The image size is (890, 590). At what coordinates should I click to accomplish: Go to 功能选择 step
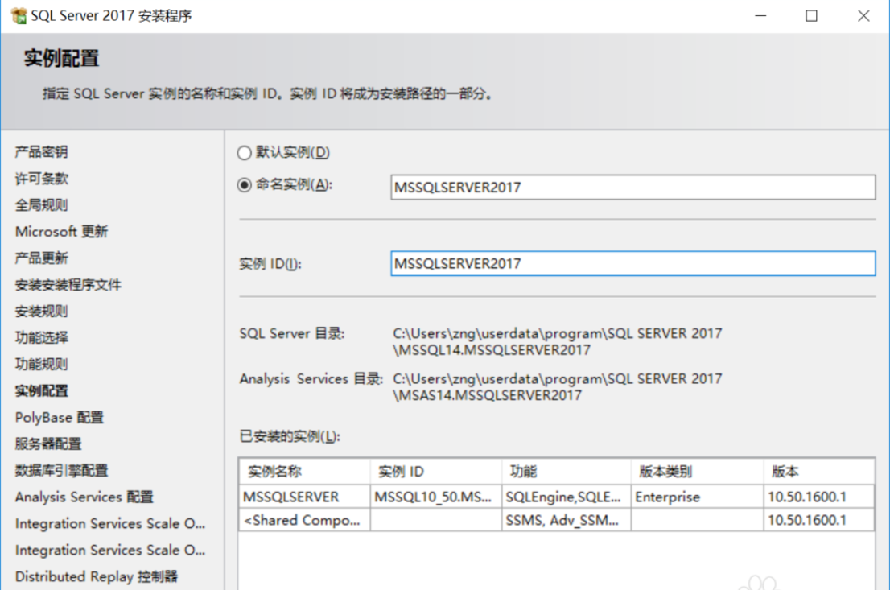pos(42,338)
